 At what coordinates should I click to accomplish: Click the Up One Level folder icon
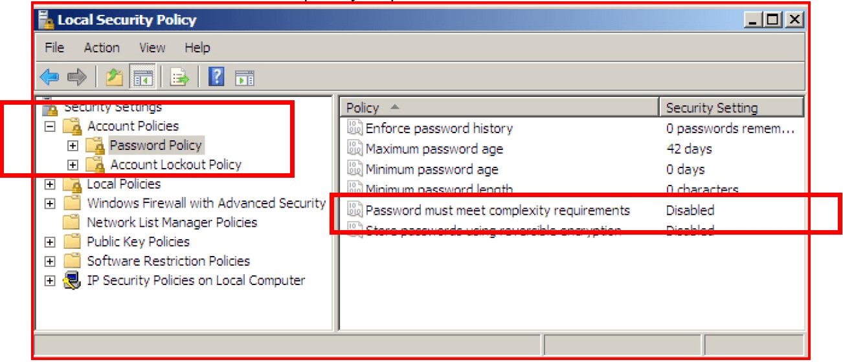click(x=115, y=78)
